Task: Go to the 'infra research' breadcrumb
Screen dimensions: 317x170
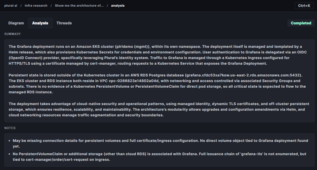Action: click(36, 5)
